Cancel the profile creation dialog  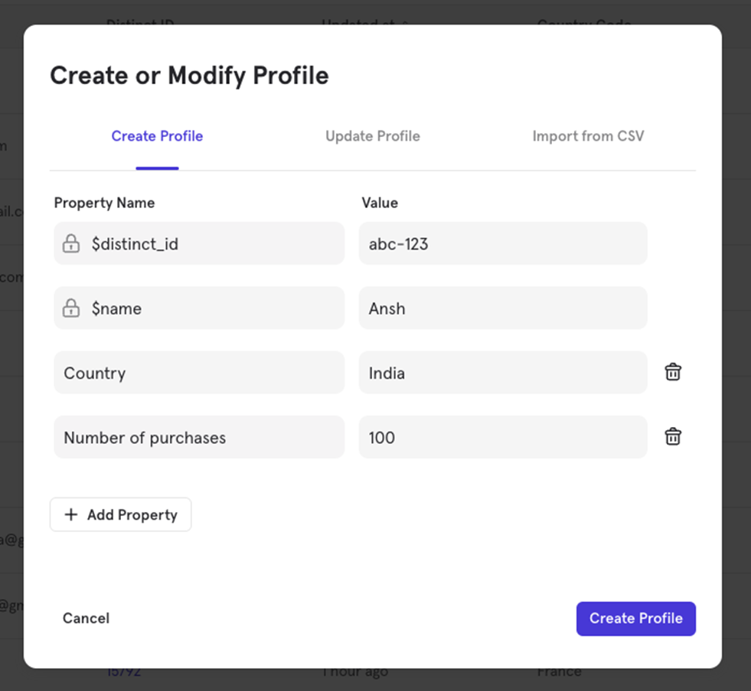point(86,618)
